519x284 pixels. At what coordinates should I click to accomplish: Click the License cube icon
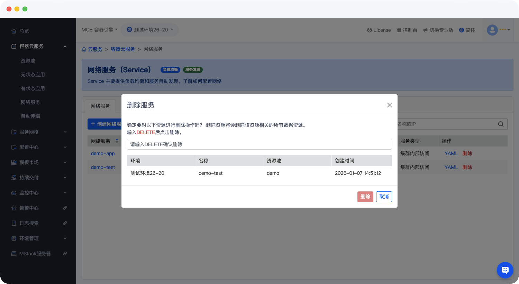(369, 30)
